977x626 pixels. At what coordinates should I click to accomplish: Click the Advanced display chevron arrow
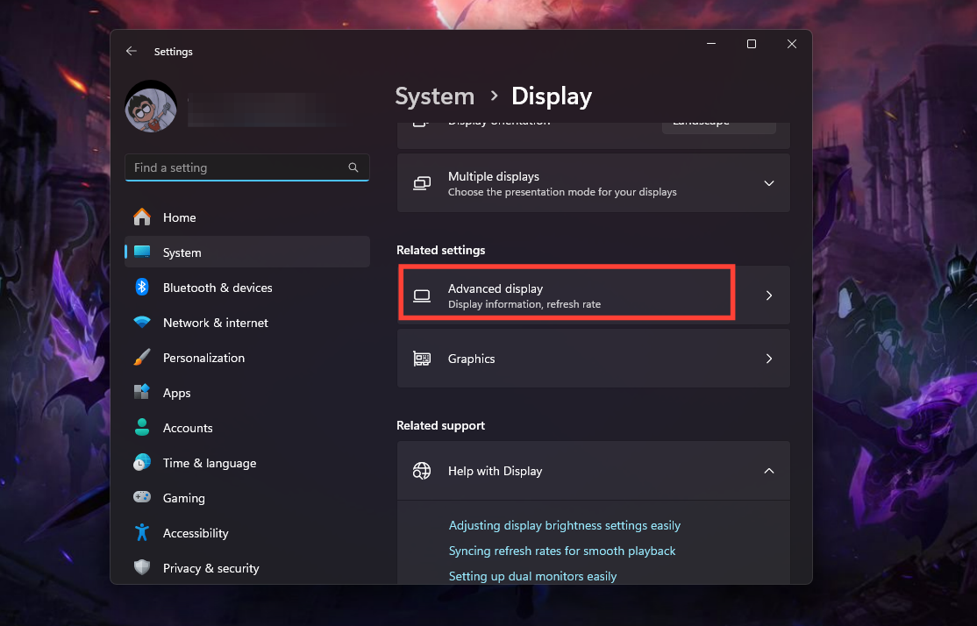(769, 295)
